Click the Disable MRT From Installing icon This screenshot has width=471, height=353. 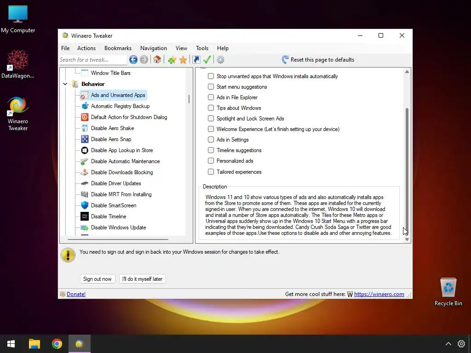click(85, 194)
